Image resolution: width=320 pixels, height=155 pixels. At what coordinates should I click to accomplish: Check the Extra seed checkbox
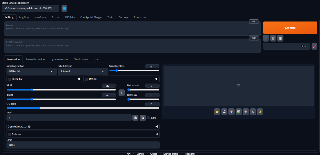[x=148, y=118]
